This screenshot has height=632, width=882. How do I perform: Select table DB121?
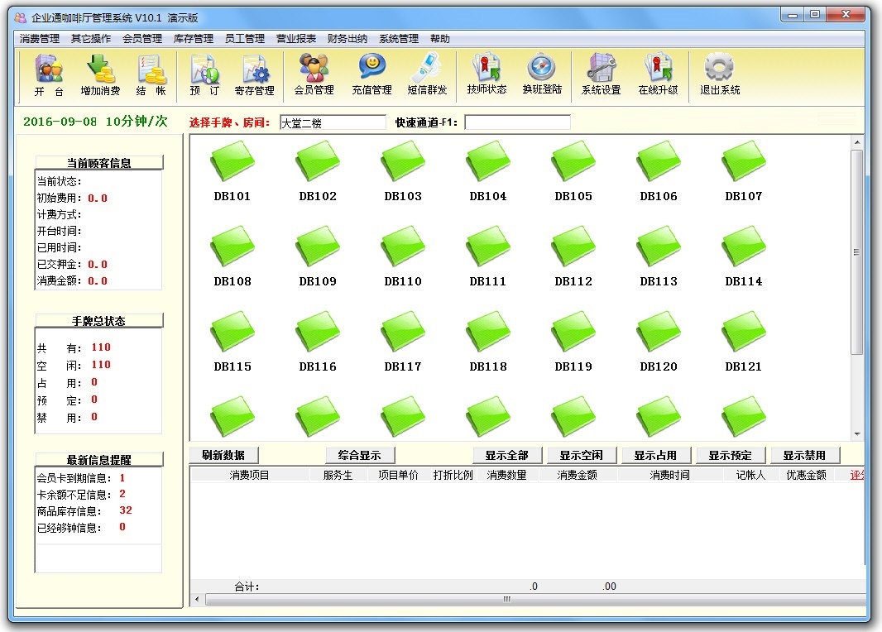[743, 342]
